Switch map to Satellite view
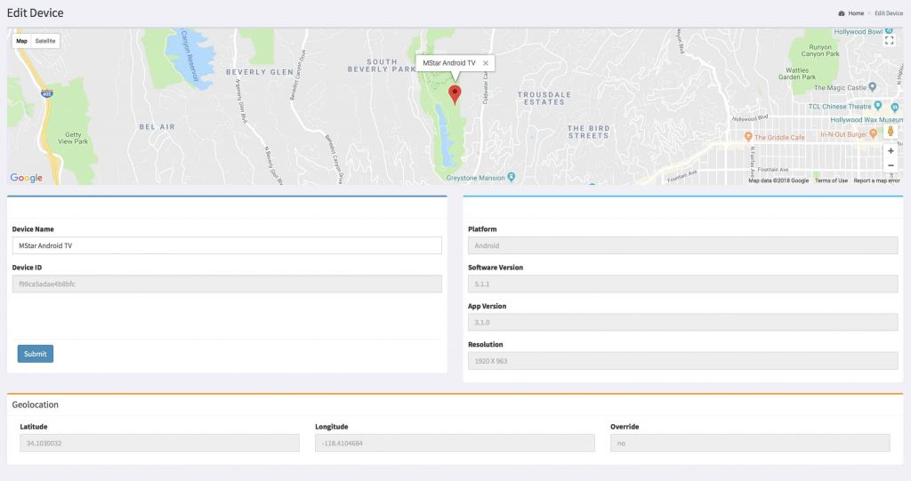The width and height of the screenshot is (911, 481). tap(44, 41)
